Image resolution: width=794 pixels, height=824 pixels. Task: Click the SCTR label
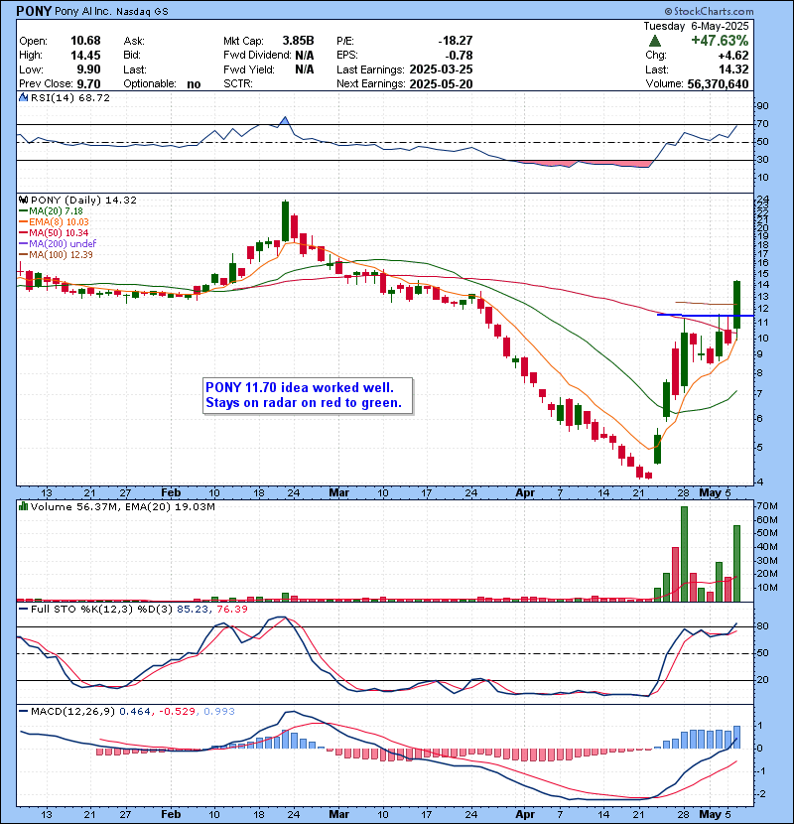[x=238, y=84]
